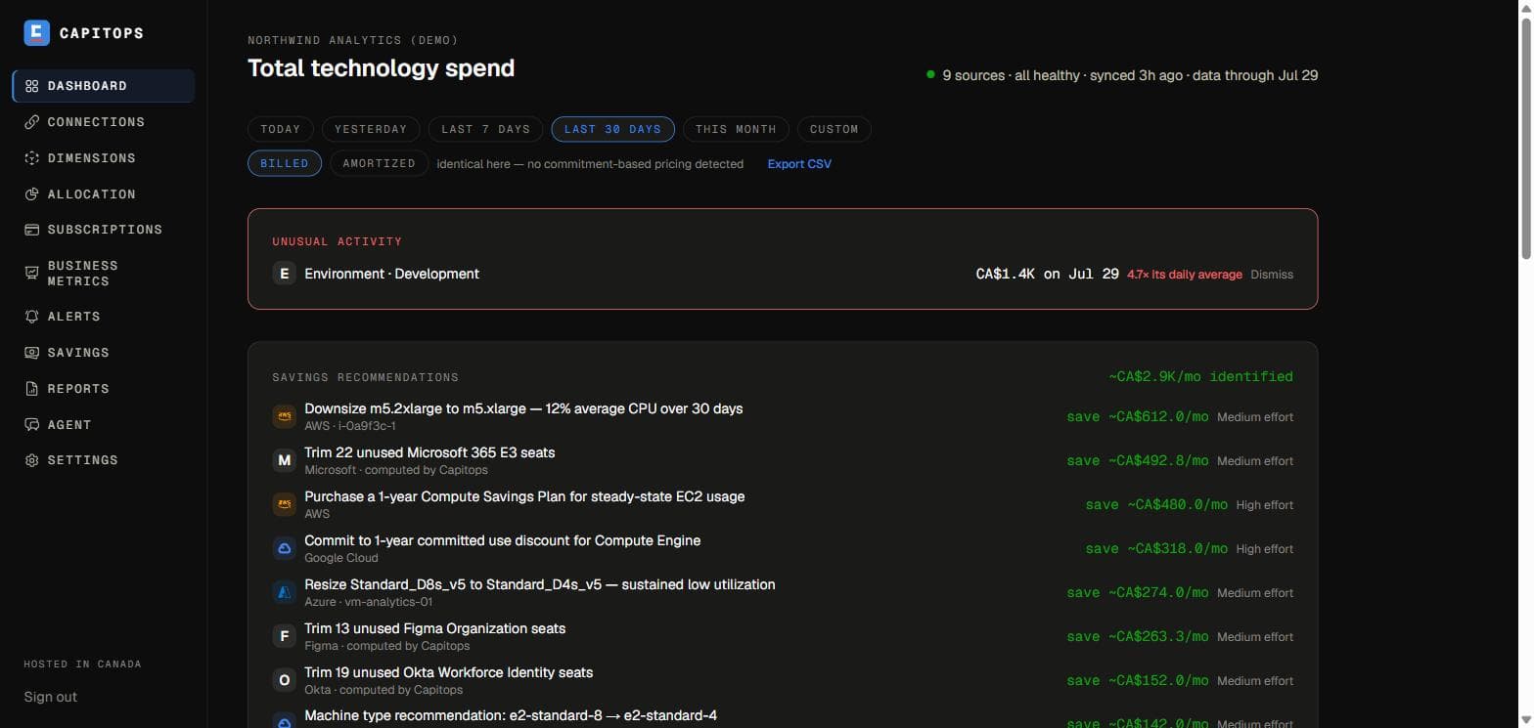The width and height of the screenshot is (1534, 728).
Task: Click the Business Metrics chart icon
Action: [x=31, y=274]
